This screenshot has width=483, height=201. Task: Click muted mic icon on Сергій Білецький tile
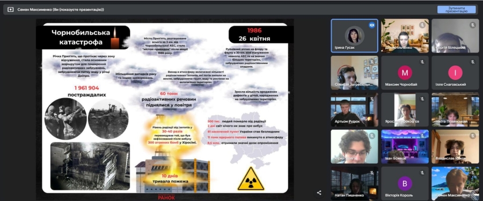click(x=472, y=25)
